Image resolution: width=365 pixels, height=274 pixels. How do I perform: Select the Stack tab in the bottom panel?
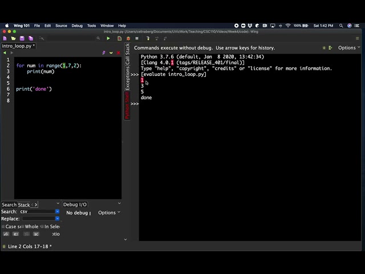pos(24,205)
